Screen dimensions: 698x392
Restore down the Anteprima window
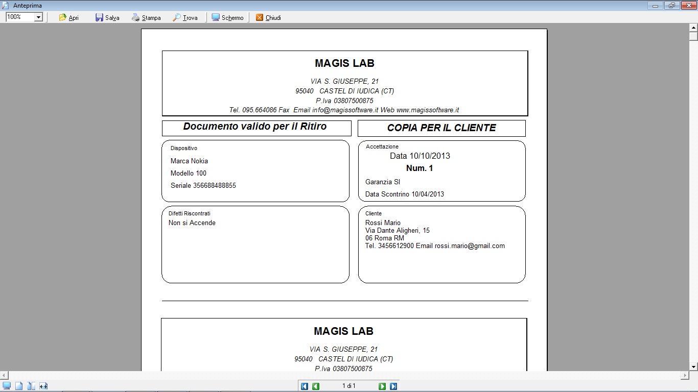click(671, 5)
